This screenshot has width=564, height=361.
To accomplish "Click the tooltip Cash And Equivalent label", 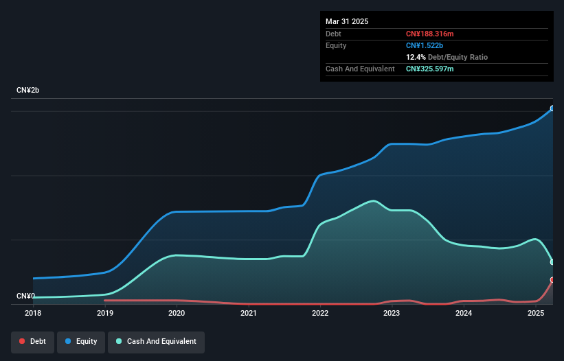I will click(x=360, y=69).
